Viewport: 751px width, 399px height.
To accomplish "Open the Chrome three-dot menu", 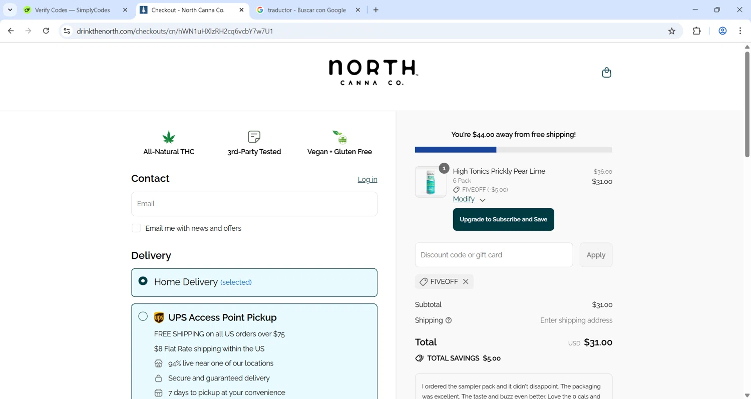I will click(740, 31).
